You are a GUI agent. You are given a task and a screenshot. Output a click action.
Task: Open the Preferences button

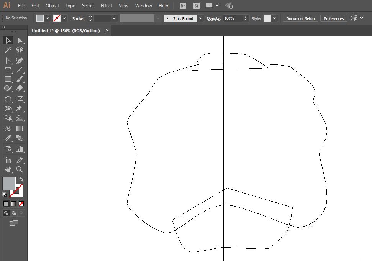(x=334, y=18)
